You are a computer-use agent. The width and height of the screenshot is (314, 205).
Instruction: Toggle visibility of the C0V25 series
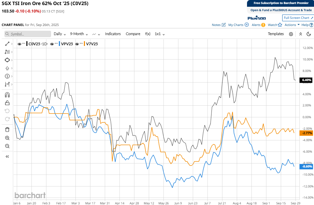pyautogui.click(x=19, y=44)
